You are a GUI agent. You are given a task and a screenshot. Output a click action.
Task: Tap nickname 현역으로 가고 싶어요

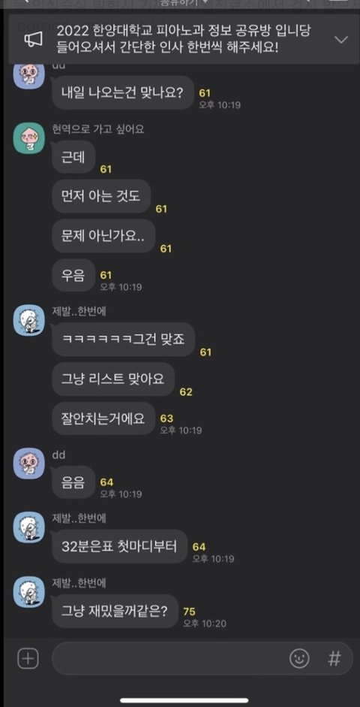pos(98,129)
